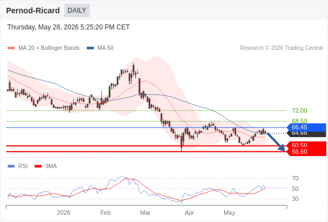Screen dimensions: 328x222
Task: Click the 72.00 resistance level label
Action: [299, 110]
